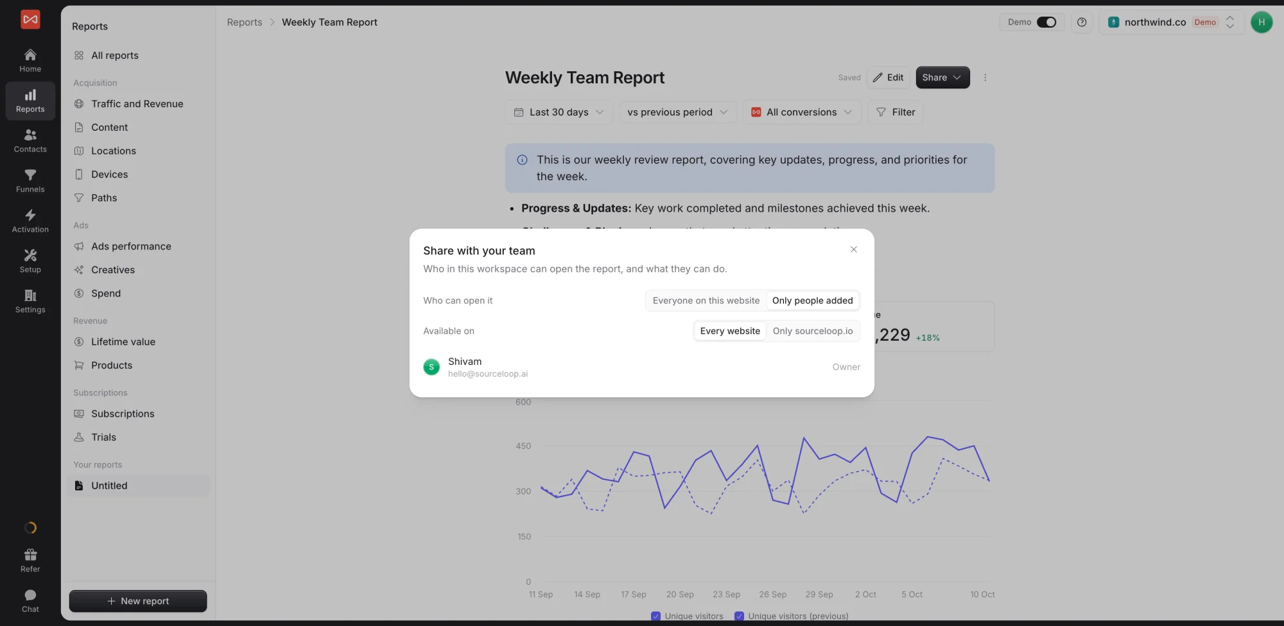Open Reports in the left rail
1284x626 pixels.
[x=30, y=101]
